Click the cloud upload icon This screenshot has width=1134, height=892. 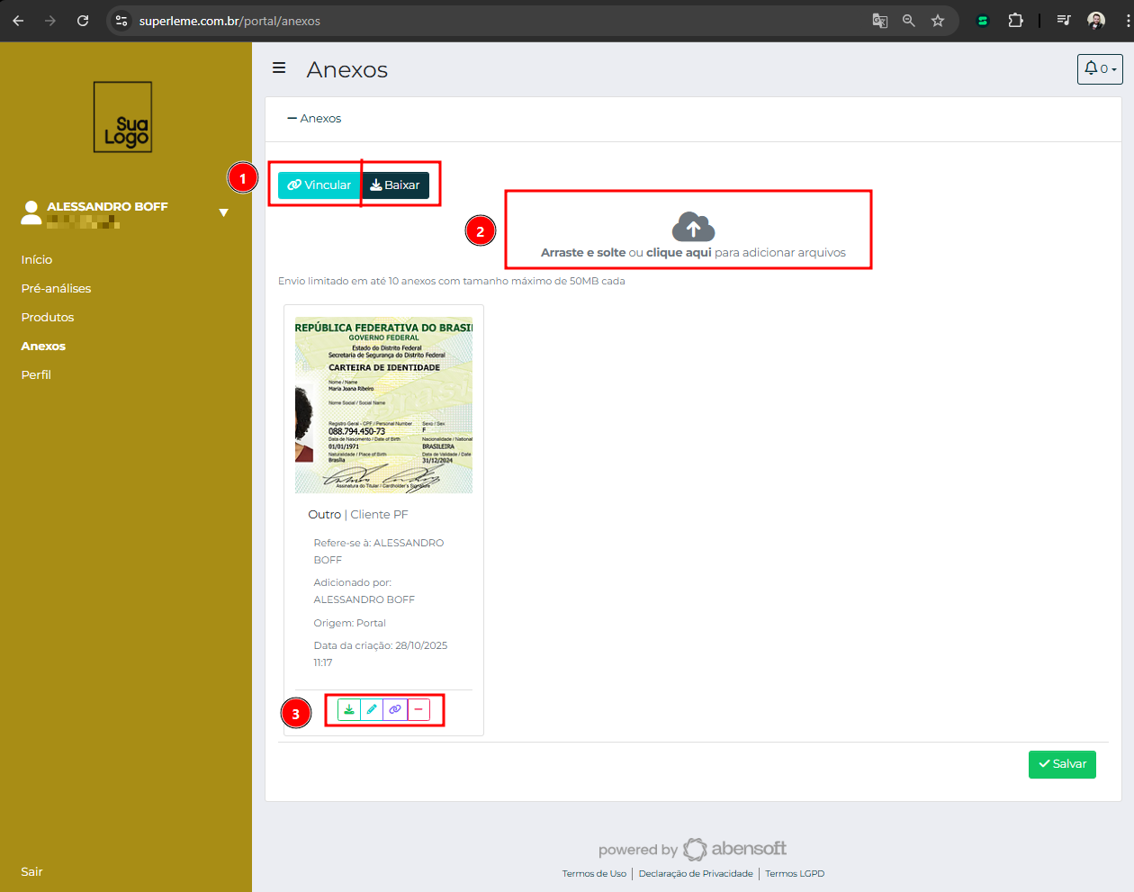point(693,227)
